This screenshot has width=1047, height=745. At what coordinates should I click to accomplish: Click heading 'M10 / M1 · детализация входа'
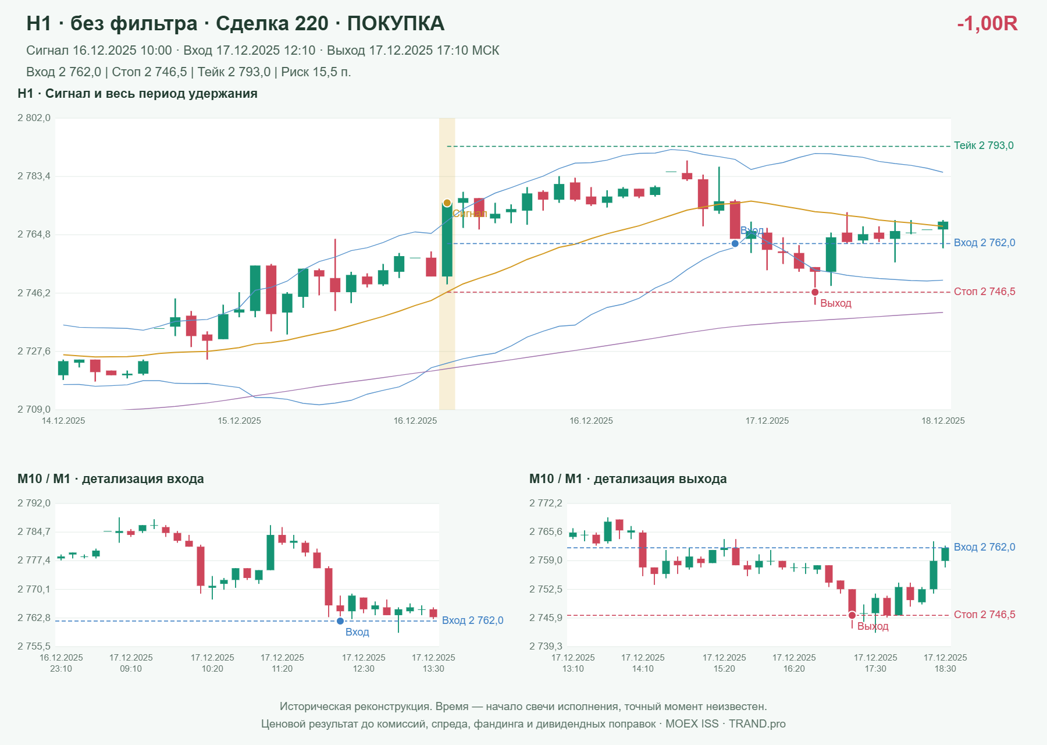click(x=111, y=479)
